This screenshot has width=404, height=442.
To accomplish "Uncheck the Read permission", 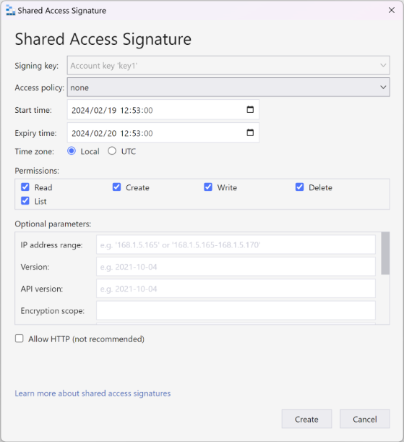I will 25,187.
